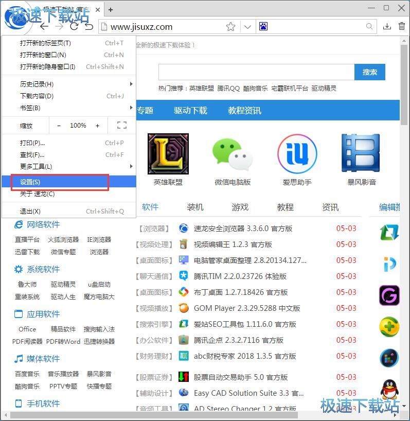Expand the 更多工具(L) submenu
410x421 pixels.
coord(69,166)
